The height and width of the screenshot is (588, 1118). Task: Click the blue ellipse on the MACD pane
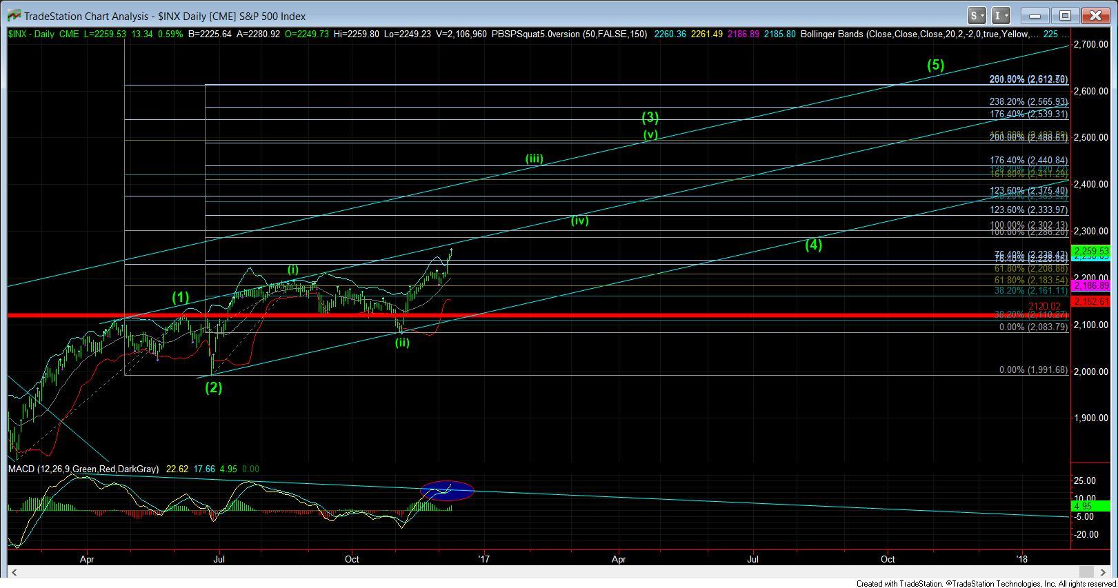447,490
